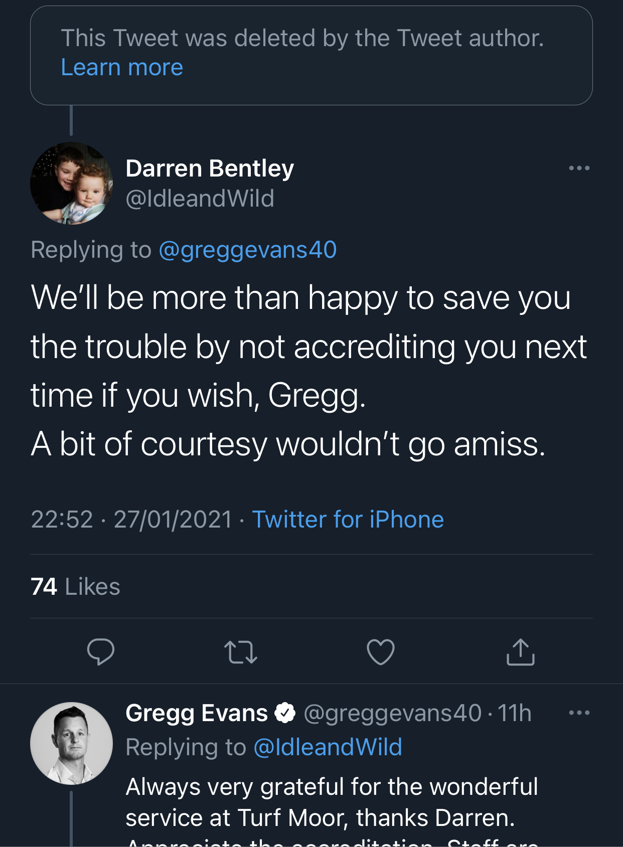Click the Learn more link
This screenshot has width=623, height=847.
click(122, 67)
